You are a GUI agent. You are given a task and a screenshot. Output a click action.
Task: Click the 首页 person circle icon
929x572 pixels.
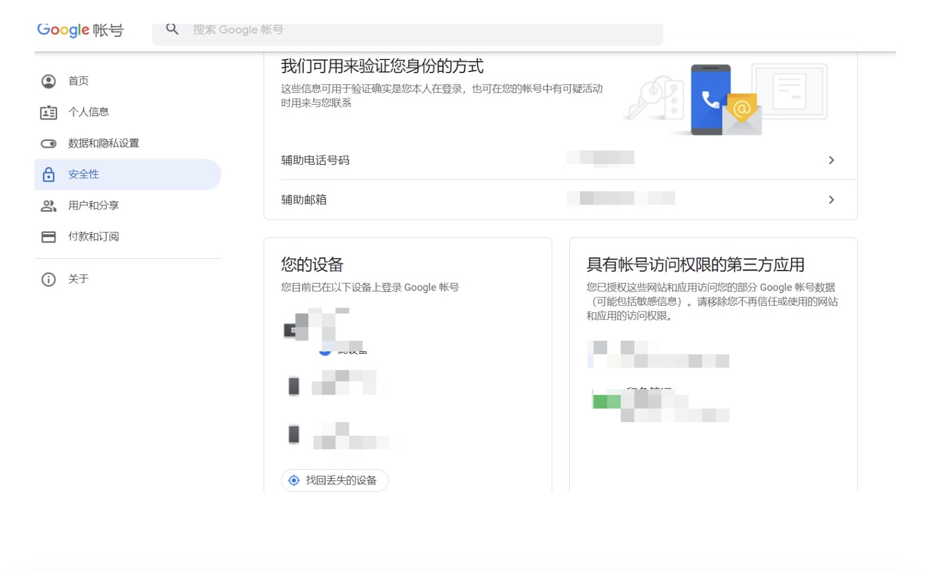click(x=48, y=81)
